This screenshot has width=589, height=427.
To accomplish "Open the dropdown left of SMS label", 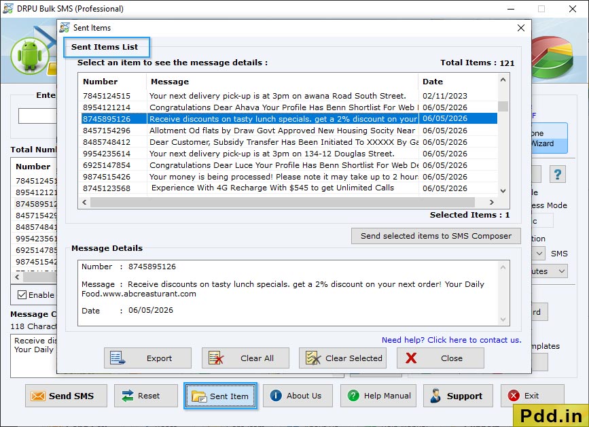I will (x=539, y=254).
